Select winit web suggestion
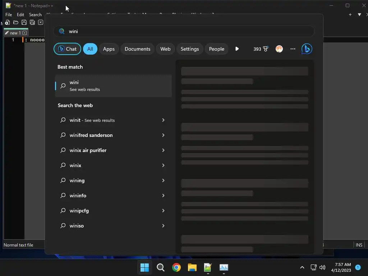The image size is (368, 276). click(x=113, y=120)
